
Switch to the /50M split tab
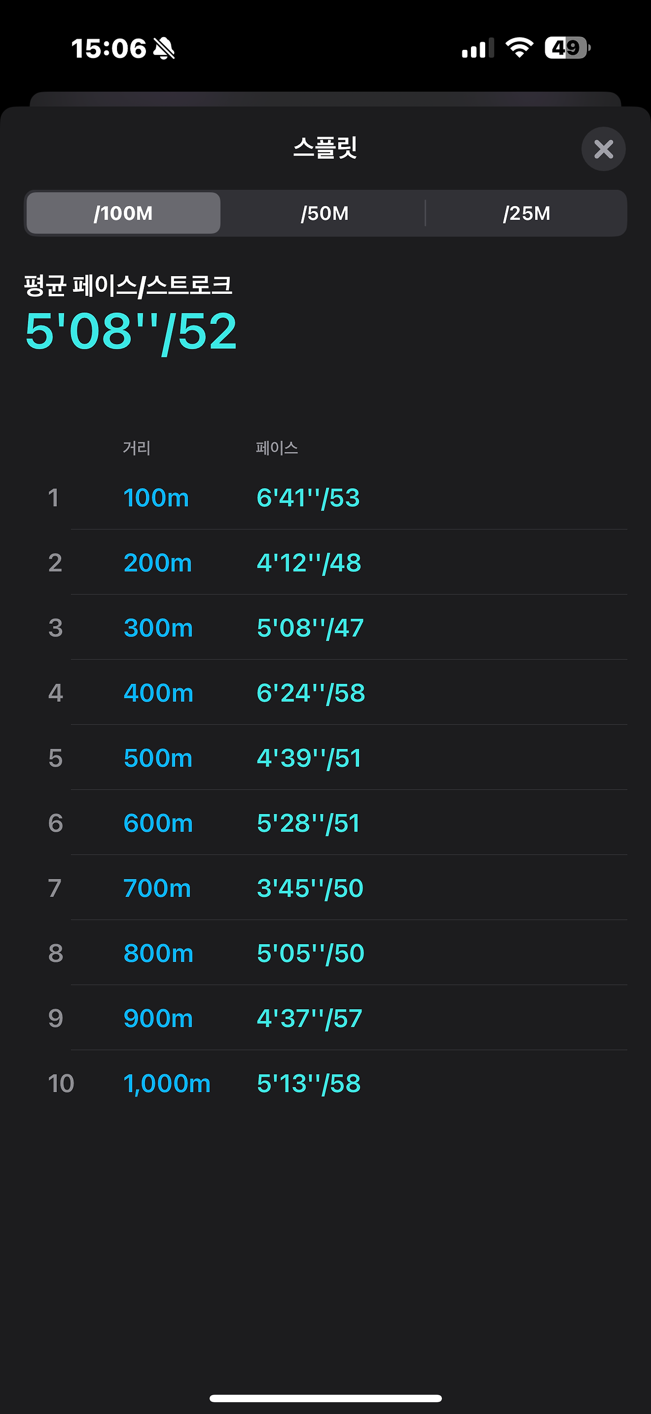pos(324,213)
